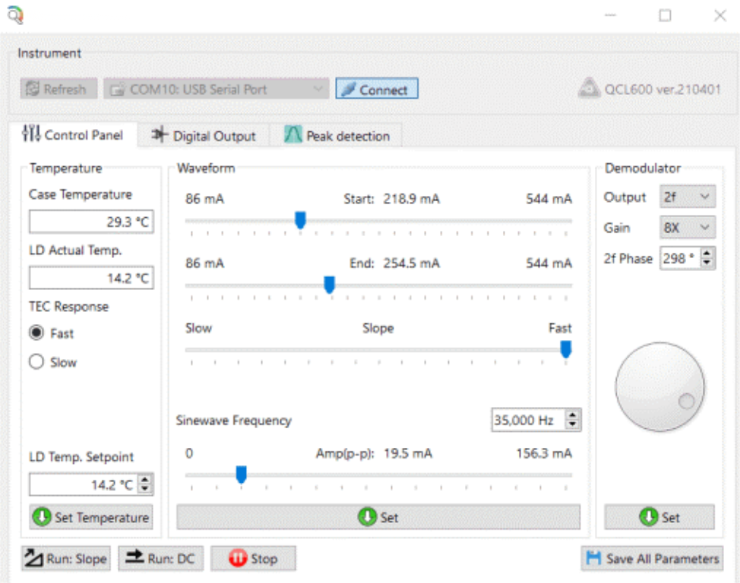The height and width of the screenshot is (583, 740).
Task: Expand the Gain dropdown
Action: [687, 227]
